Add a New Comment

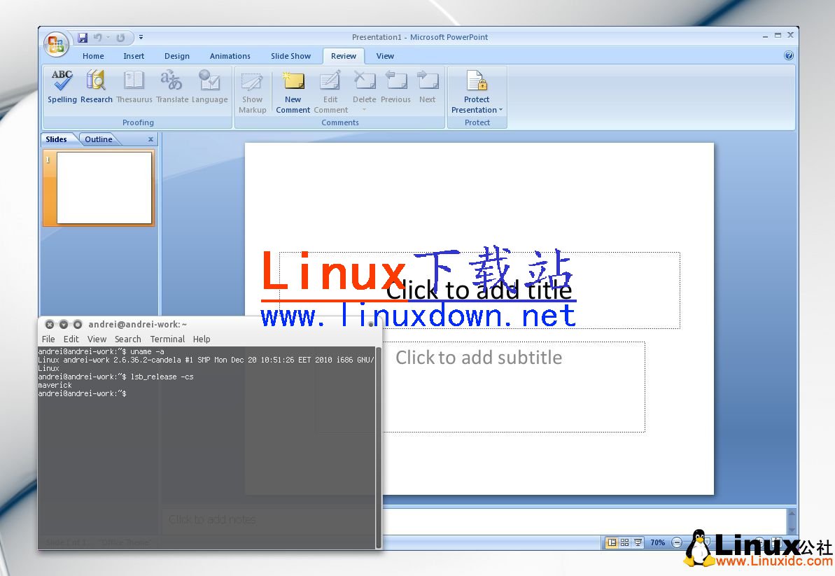[293, 92]
